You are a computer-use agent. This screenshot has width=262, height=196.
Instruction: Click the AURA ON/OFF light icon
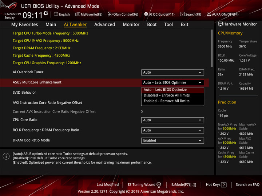click(209, 14)
